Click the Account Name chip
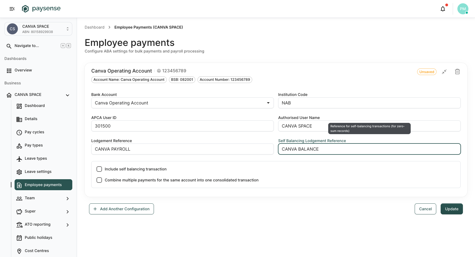This screenshot has height=257, width=475. click(129, 80)
